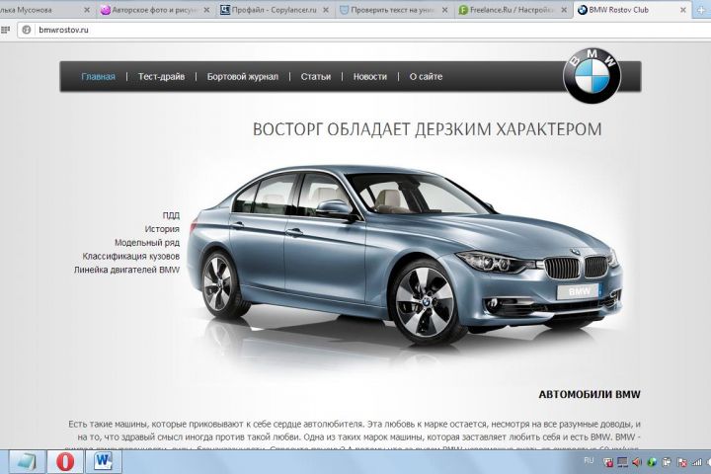
Task: Open the Статьи menu item
Action: [316, 77]
